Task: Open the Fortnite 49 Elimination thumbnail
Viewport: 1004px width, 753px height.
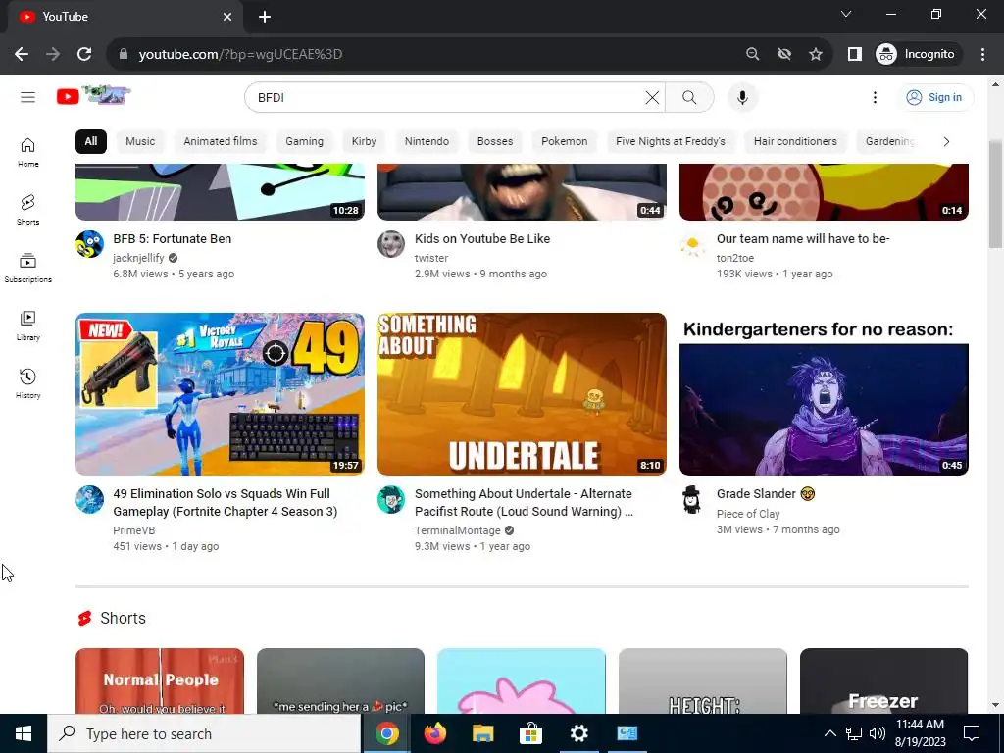Action: pyautogui.click(x=220, y=394)
